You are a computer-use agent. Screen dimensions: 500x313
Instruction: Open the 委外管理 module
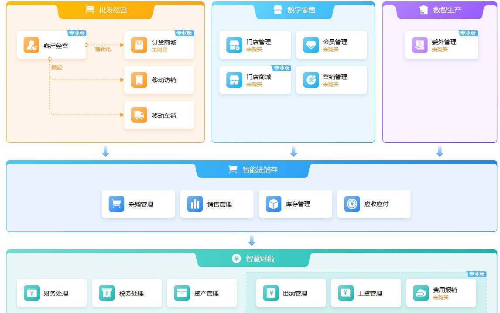pos(442,45)
